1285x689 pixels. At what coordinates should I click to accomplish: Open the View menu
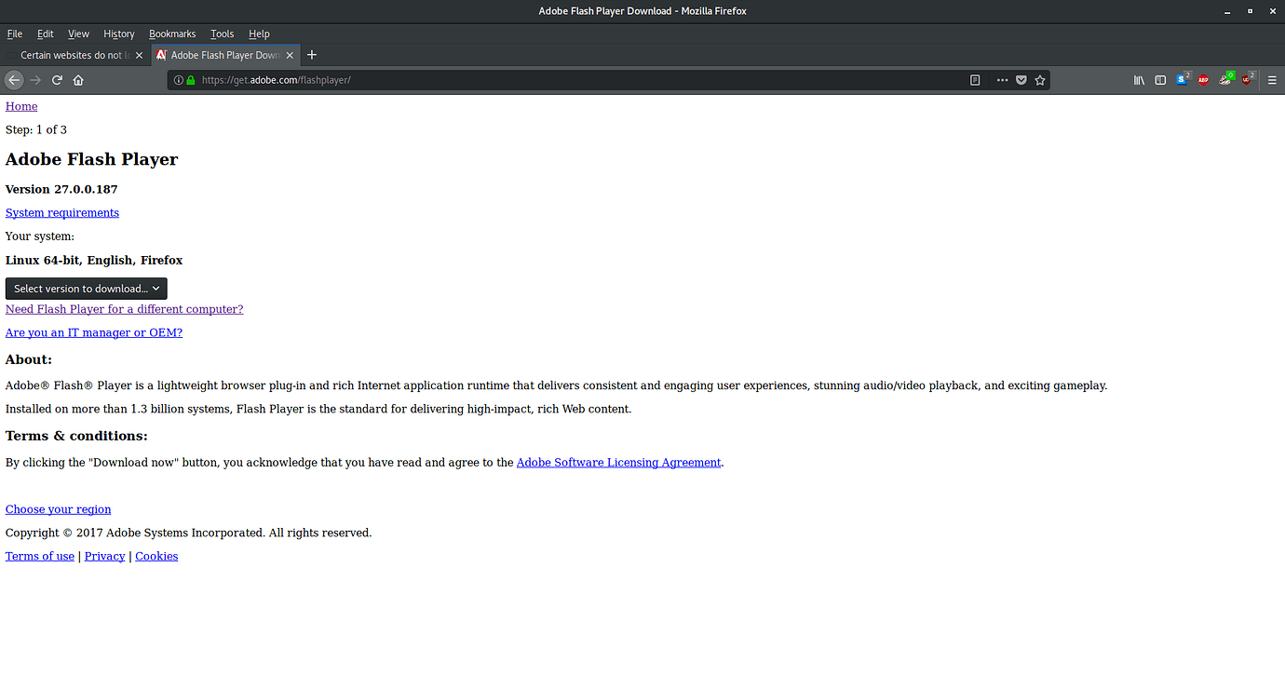pos(79,34)
